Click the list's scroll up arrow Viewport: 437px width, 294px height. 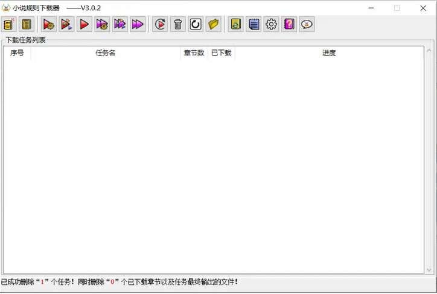(x=429, y=51)
